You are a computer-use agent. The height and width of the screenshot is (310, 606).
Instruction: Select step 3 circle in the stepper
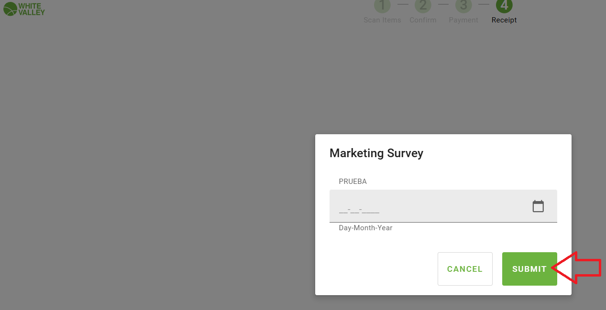pyautogui.click(x=463, y=6)
